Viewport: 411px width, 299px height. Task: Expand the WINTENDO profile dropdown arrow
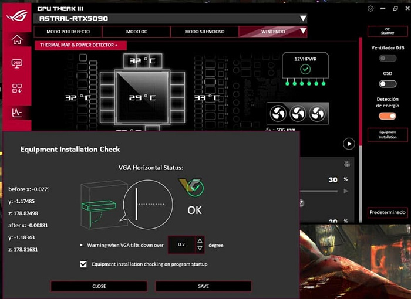303,31
